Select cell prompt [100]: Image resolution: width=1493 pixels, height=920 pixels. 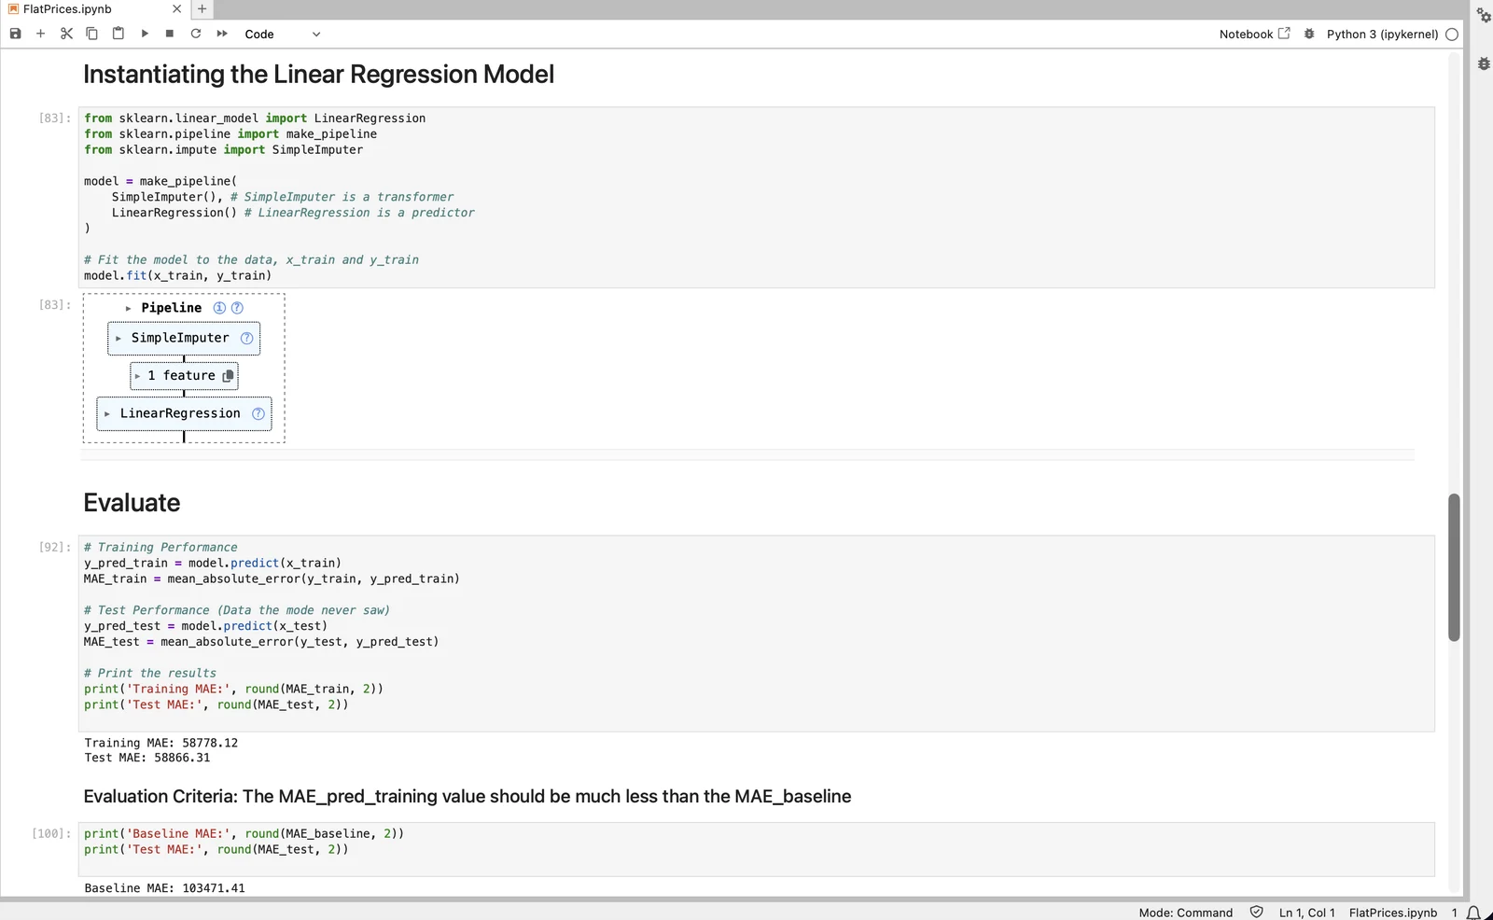point(51,834)
